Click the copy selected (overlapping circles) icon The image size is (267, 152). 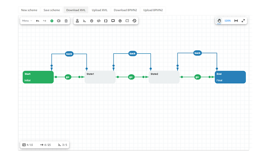(59, 21)
